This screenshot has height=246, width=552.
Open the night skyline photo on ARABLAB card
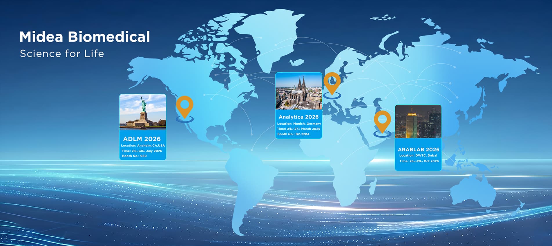[x=418, y=122]
